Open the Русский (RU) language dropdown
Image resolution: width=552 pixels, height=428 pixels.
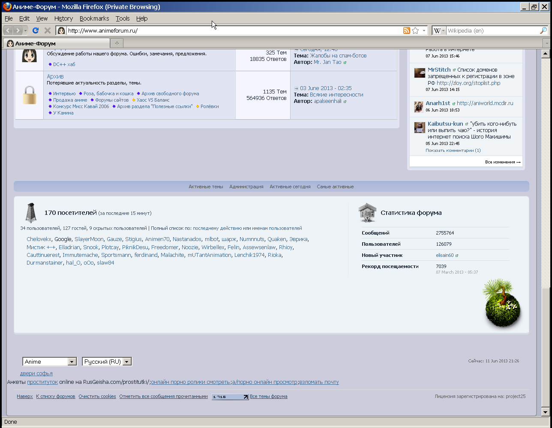[126, 362]
